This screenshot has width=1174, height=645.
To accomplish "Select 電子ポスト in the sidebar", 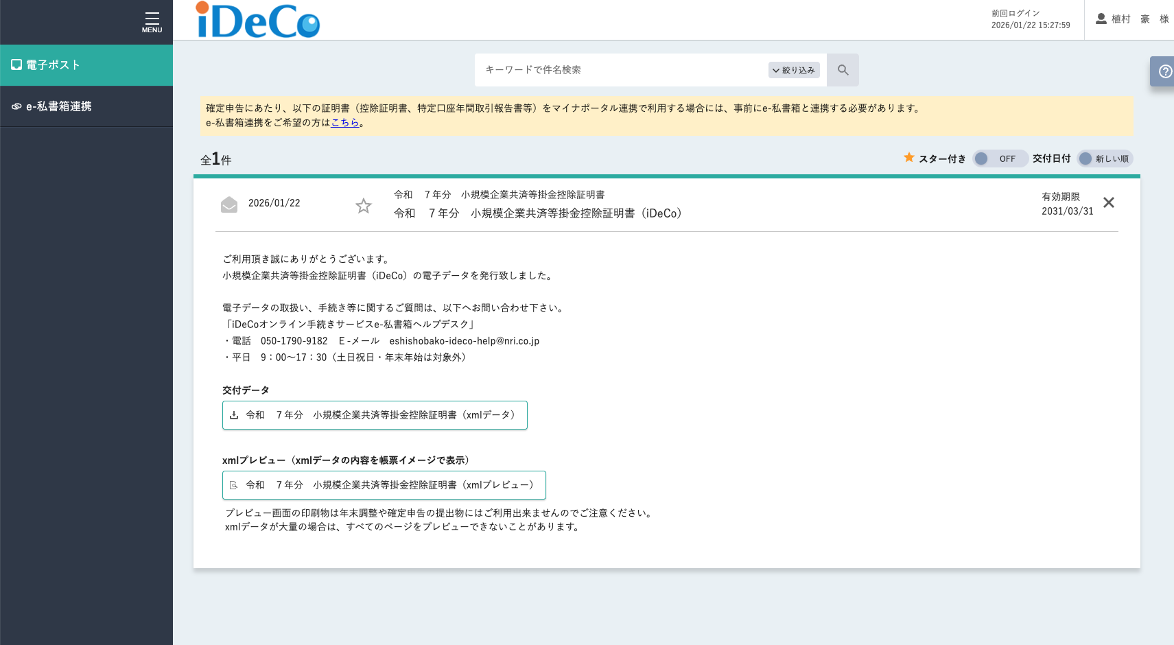I will click(x=86, y=65).
